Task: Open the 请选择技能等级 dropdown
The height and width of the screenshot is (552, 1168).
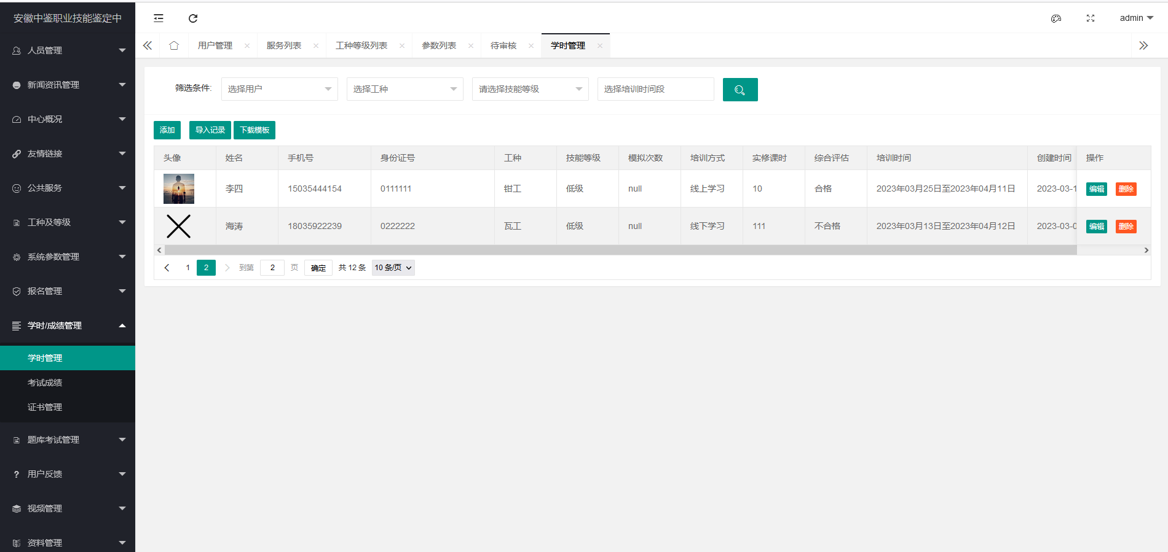Action: (x=531, y=89)
